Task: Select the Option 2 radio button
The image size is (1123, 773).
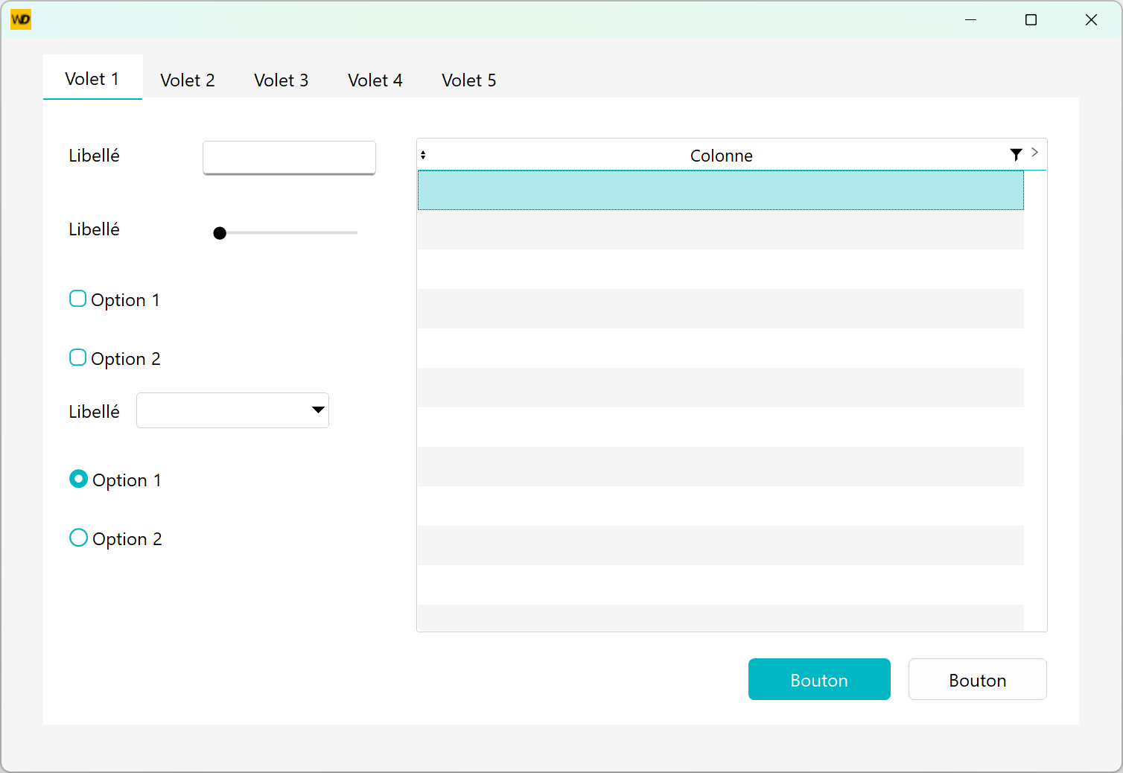Action: (x=78, y=538)
